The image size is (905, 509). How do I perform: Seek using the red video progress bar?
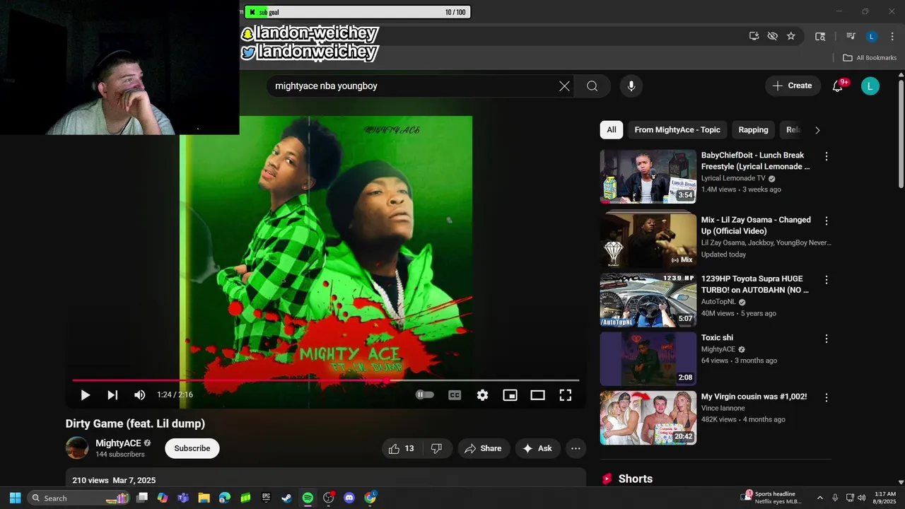[x=325, y=380]
